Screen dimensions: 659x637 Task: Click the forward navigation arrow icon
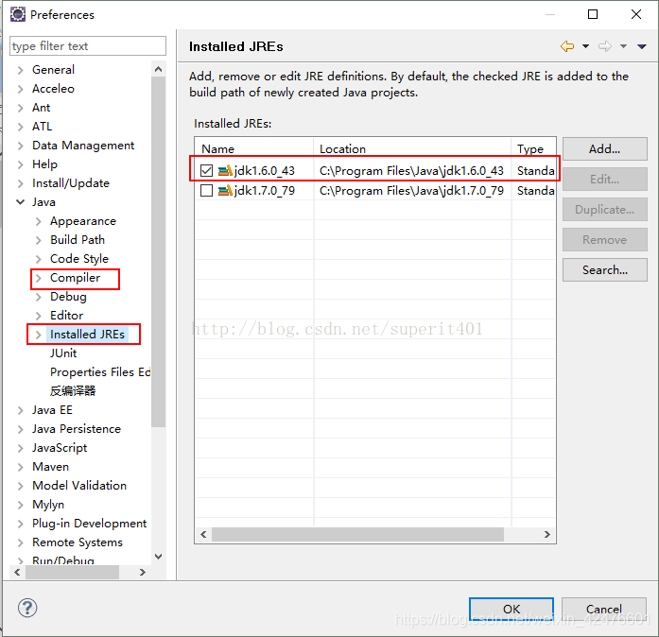(605, 45)
